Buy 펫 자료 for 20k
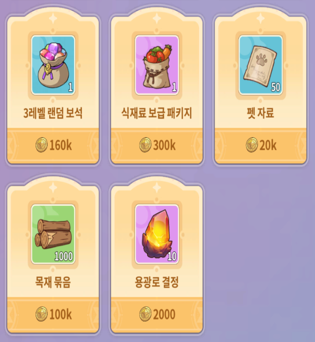The image size is (315, 342). [260, 146]
